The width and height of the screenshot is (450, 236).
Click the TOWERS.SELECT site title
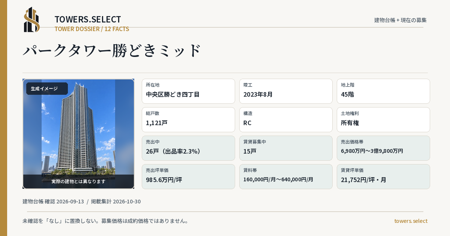click(x=88, y=19)
